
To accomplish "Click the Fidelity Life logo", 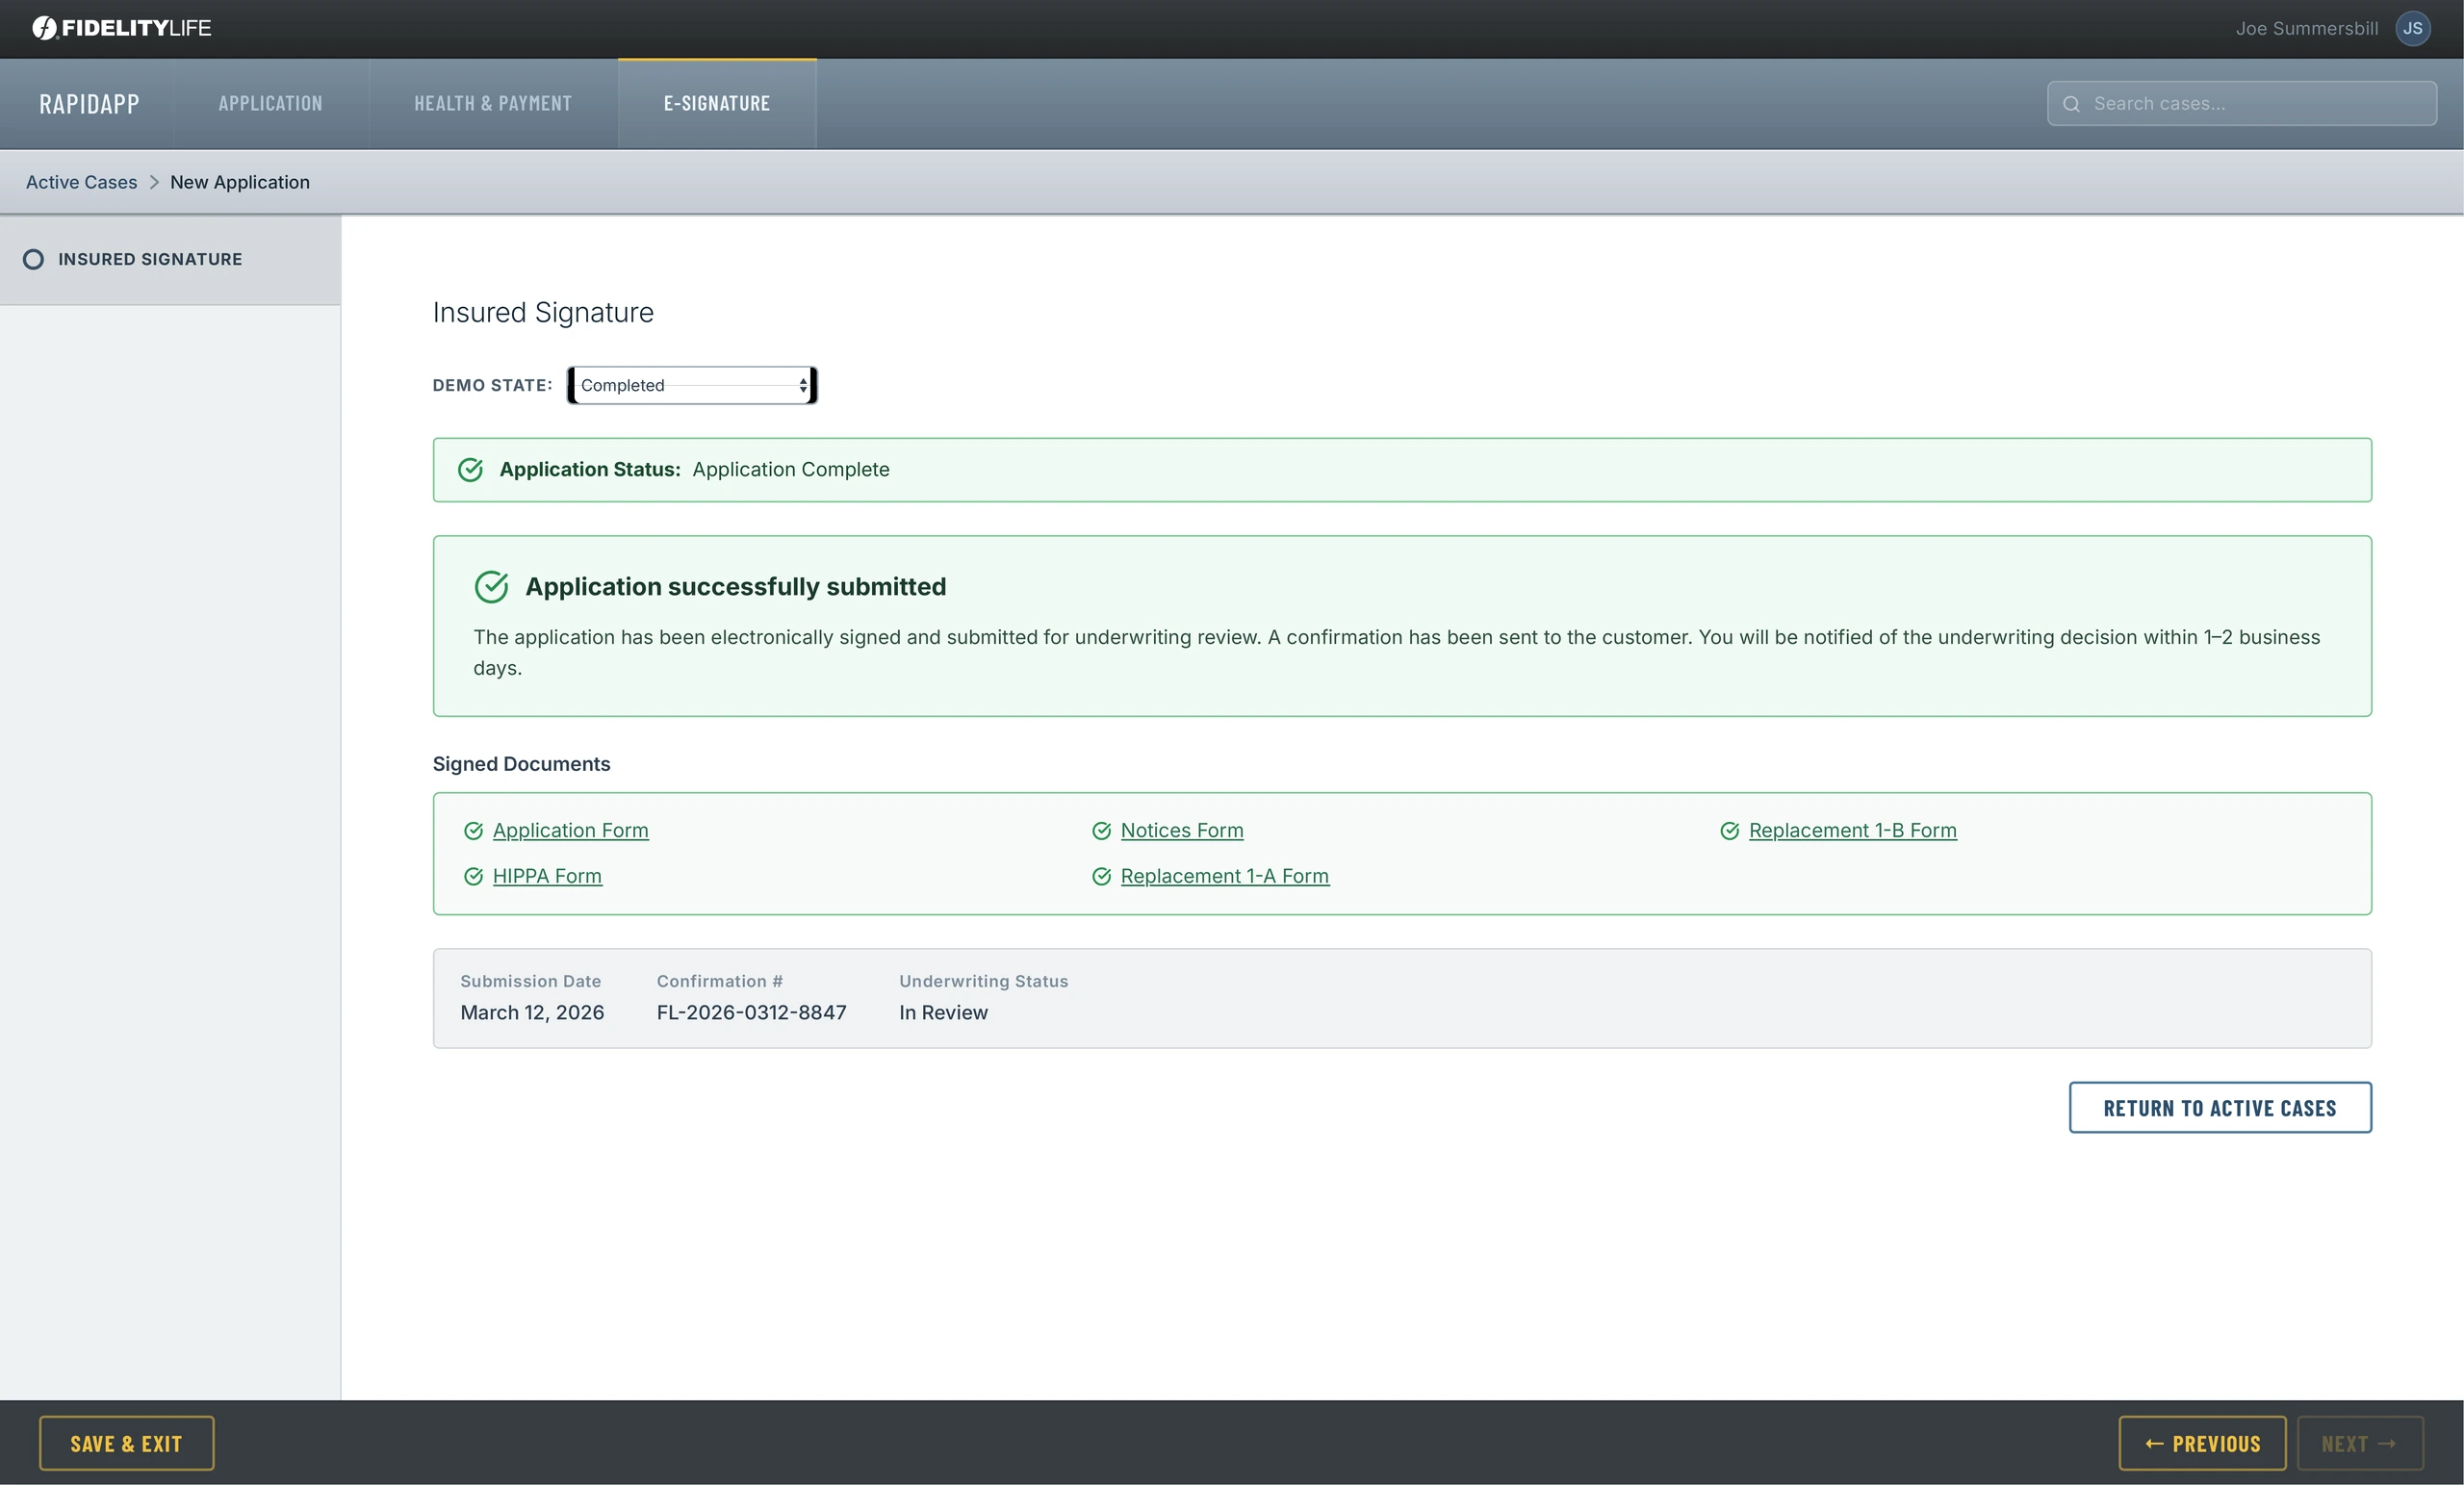I will tap(121, 28).
